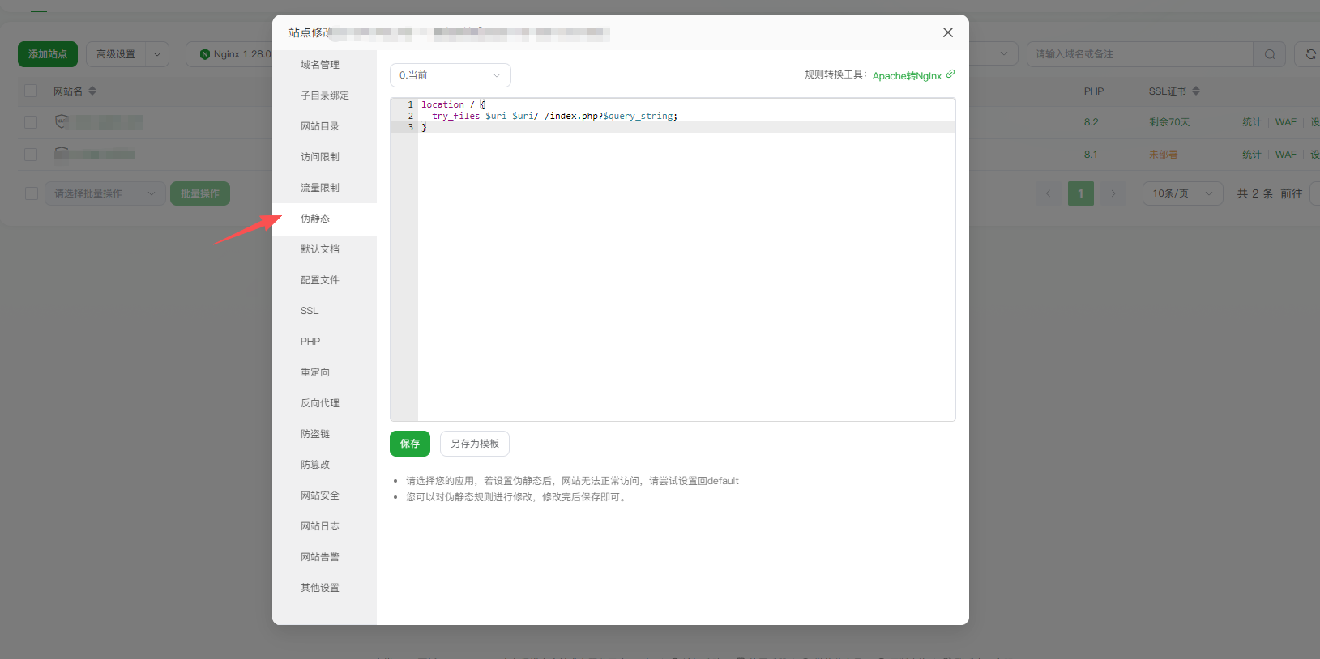The height and width of the screenshot is (659, 1320).
Task: Expand the 10条/页 page size dropdown
Action: tap(1182, 193)
